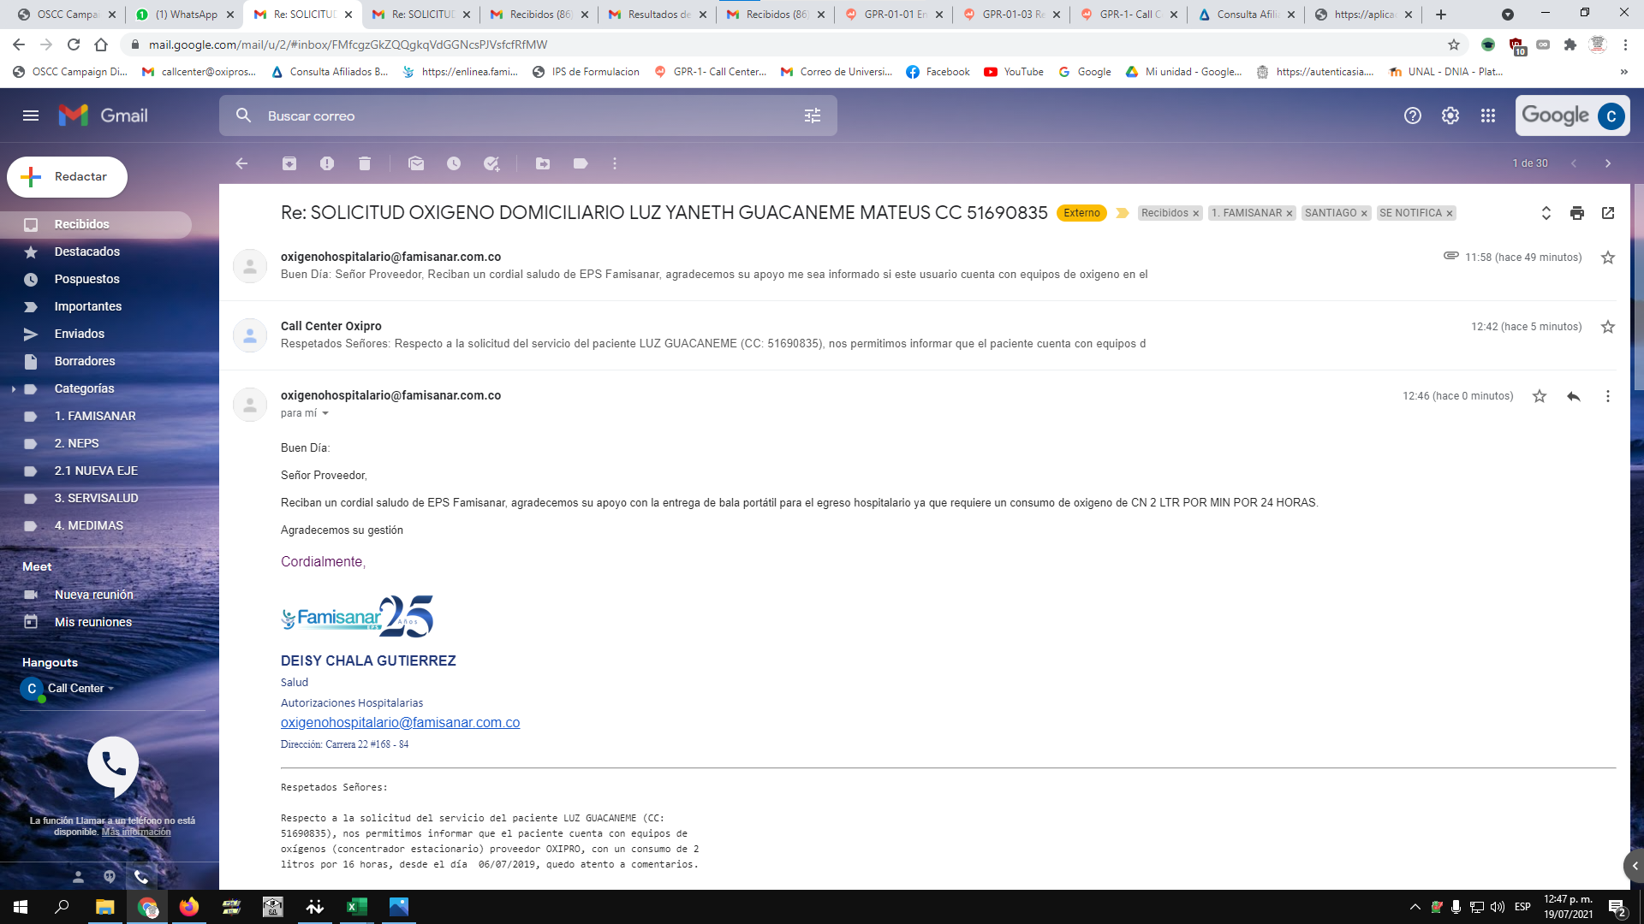This screenshot has height=924, width=1644.
Task: Open the Pospuestos folder
Action: 96,279
